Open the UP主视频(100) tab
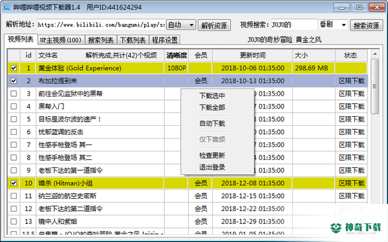The width and height of the screenshot is (388, 242). point(61,40)
